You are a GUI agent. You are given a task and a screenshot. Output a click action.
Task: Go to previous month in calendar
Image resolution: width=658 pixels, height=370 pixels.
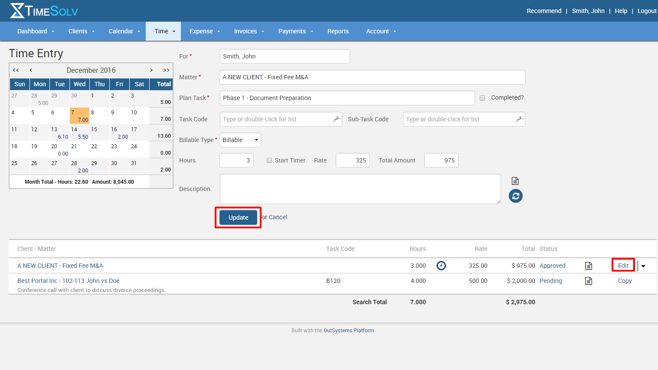click(31, 70)
